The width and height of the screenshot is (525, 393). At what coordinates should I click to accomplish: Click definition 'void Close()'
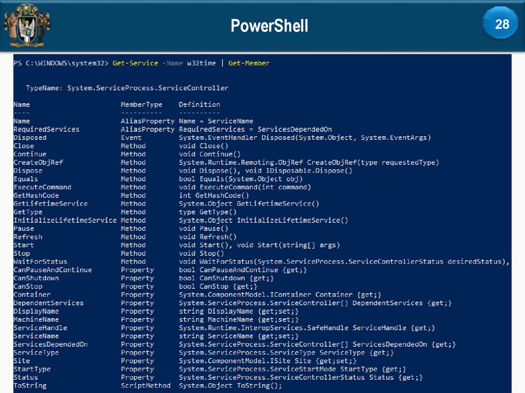[204, 146]
